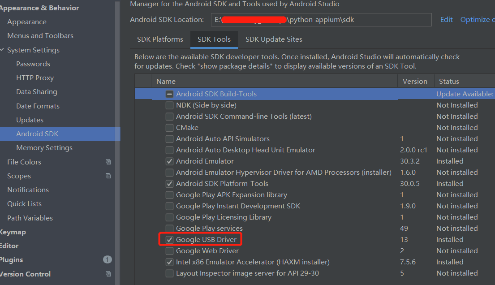Check Android SDK Command-line Tools (latest)
495x285 pixels.
[x=169, y=116]
